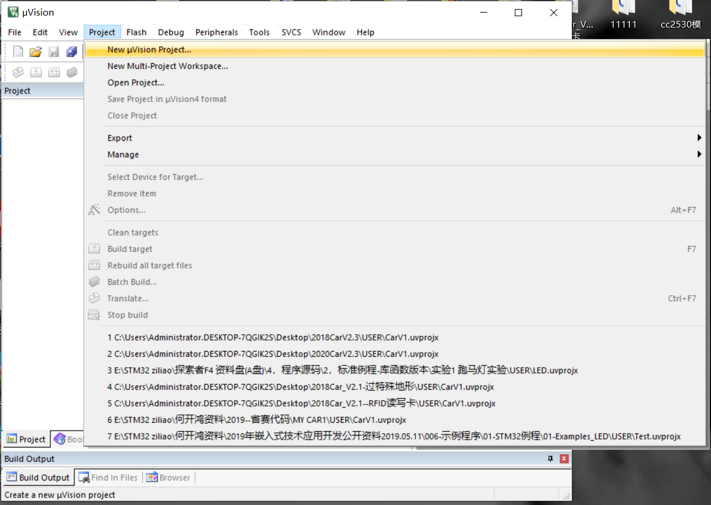Open the Help menu
Screen dimensions: 711x505
[365, 32]
